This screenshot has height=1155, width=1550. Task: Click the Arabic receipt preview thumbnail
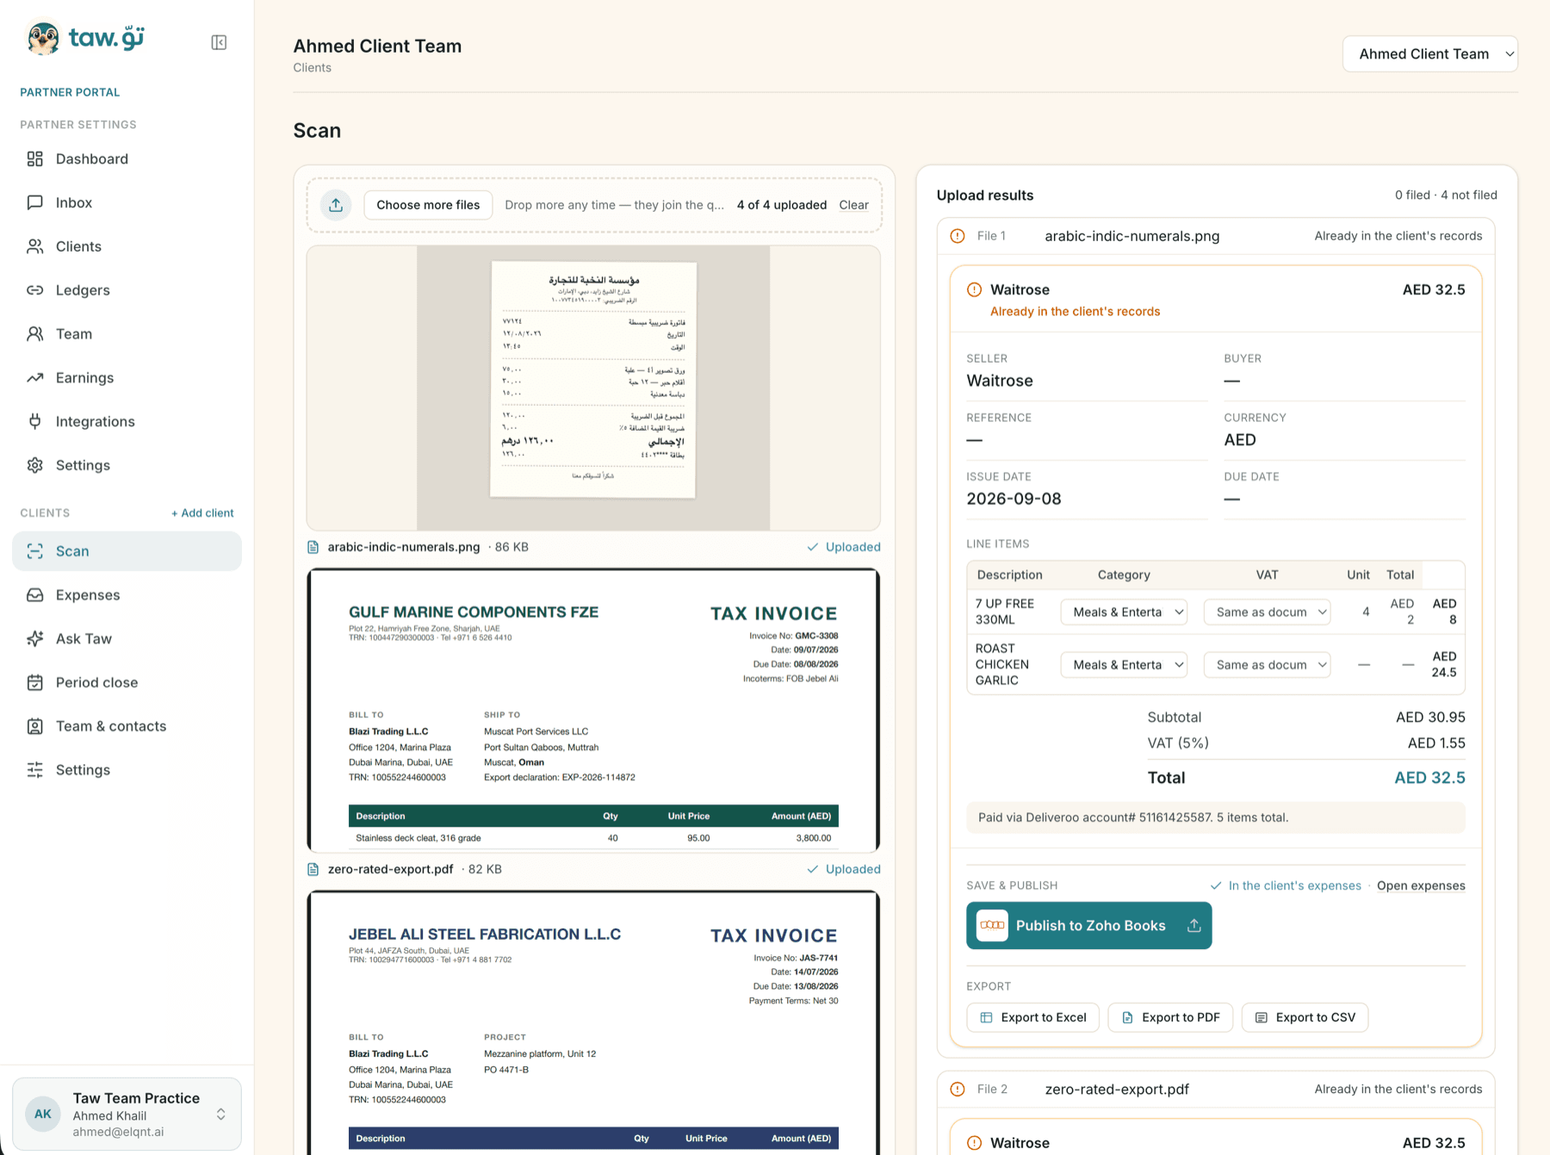coord(593,388)
